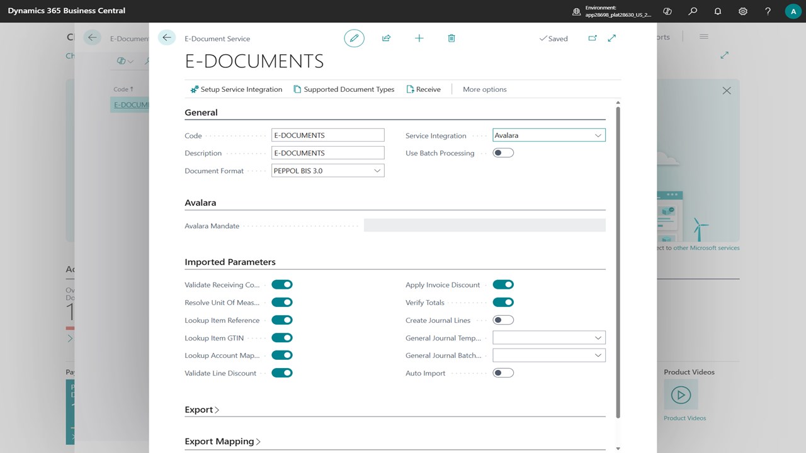The width and height of the screenshot is (806, 453).
Task: Open the help question mark
Action: coord(768,11)
